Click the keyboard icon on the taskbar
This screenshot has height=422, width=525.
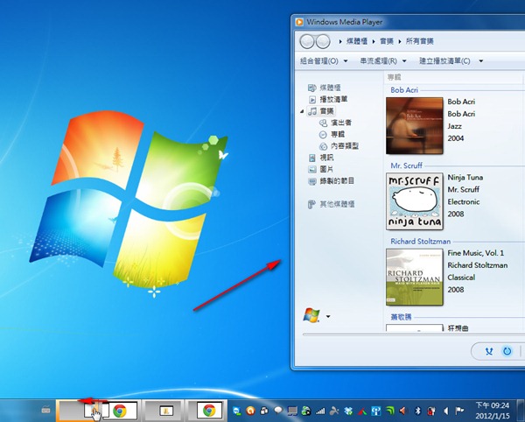45,410
